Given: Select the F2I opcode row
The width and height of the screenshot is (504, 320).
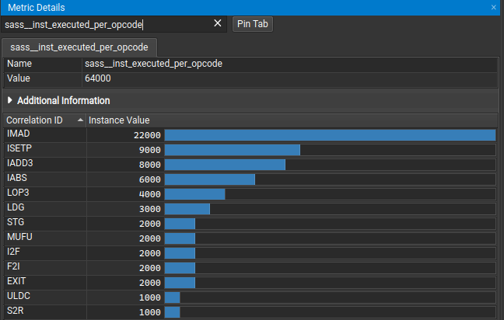Looking at the screenshot, I should point(250,268).
